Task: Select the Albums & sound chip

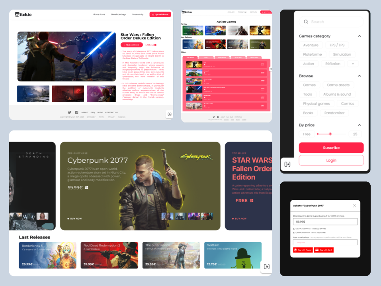Action: 337,94
